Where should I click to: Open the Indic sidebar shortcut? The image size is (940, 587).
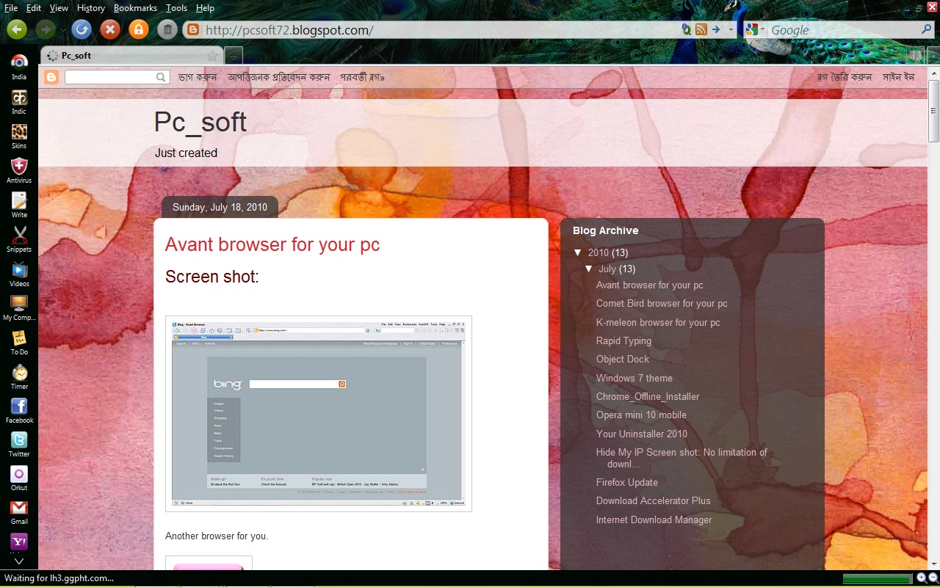click(x=19, y=101)
